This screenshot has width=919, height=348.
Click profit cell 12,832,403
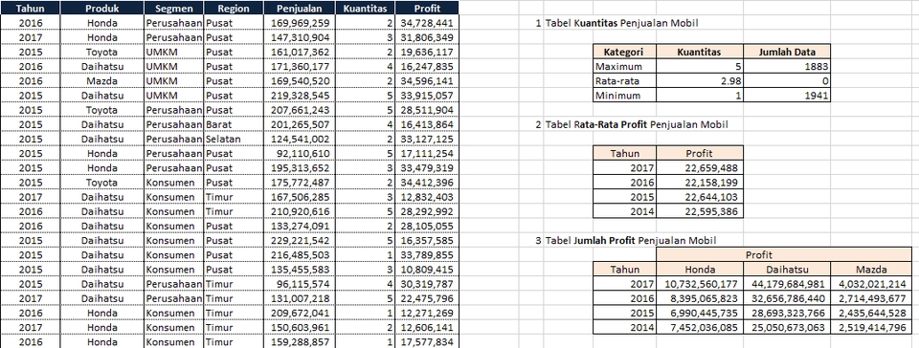point(427,197)
